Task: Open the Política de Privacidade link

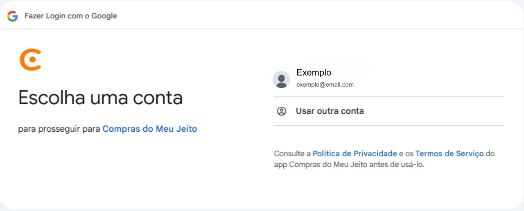Action: click(x=355, y=154)
